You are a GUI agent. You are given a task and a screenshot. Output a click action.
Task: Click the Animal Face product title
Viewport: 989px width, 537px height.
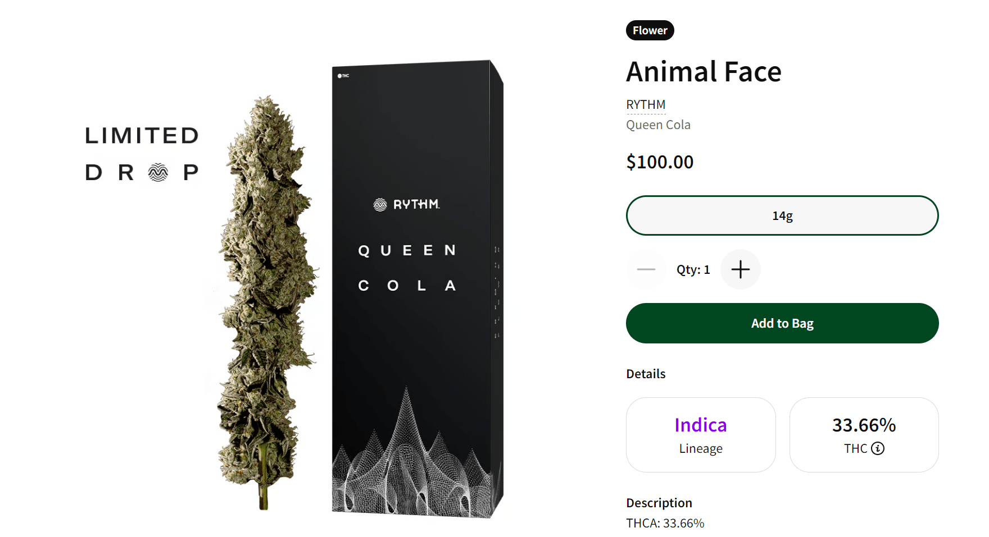[704, 72]
